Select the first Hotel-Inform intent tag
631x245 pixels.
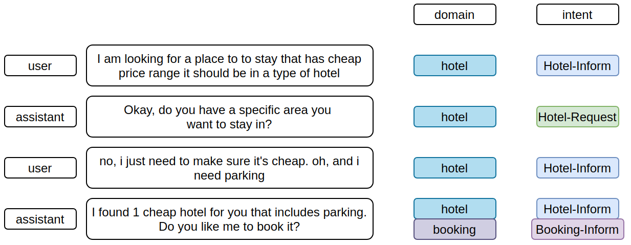(x=577, y=65)
